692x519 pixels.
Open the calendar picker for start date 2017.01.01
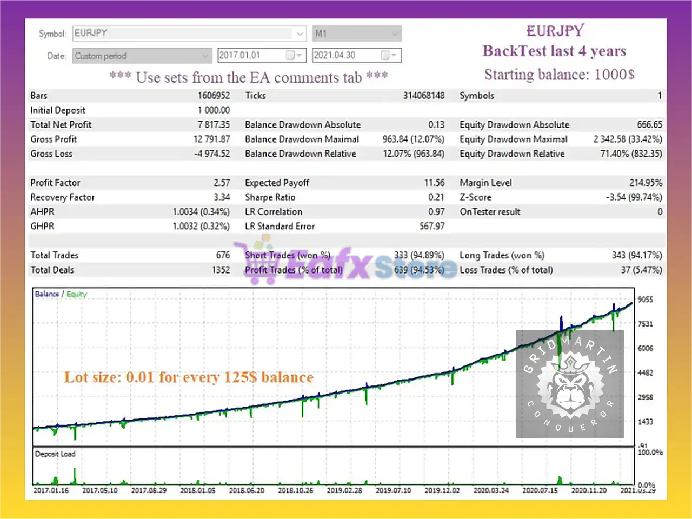click(x=294, y=55)
